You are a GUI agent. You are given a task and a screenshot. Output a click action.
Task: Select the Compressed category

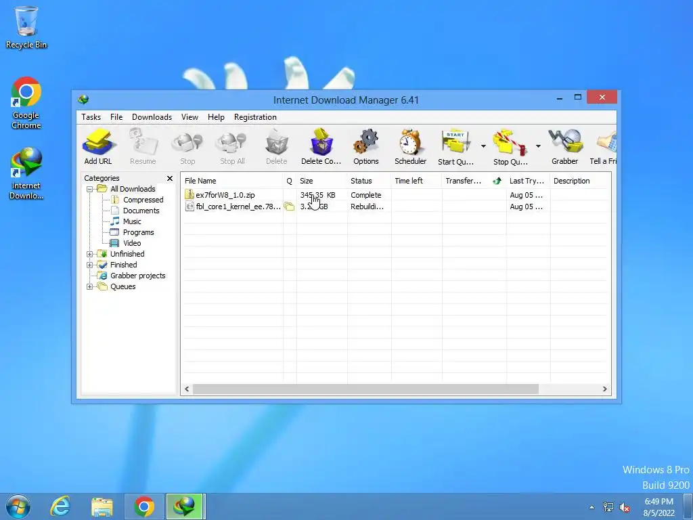click(143, 200)
